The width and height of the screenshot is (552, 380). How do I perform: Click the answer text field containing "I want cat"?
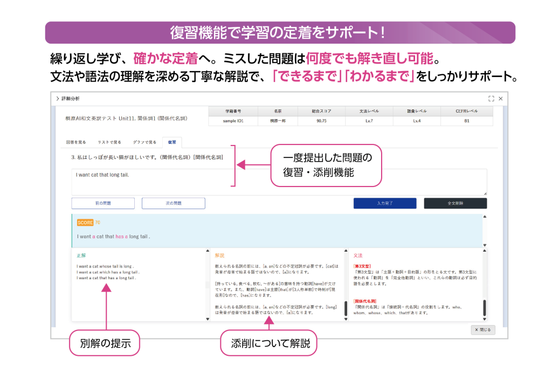tap(279, 182)
